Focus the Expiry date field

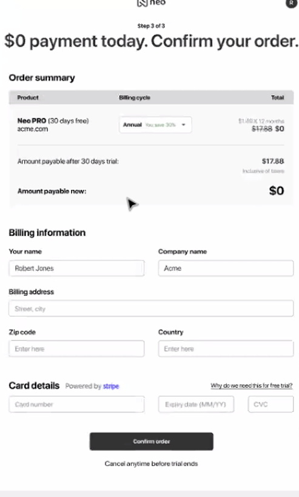tap(196, 404)
